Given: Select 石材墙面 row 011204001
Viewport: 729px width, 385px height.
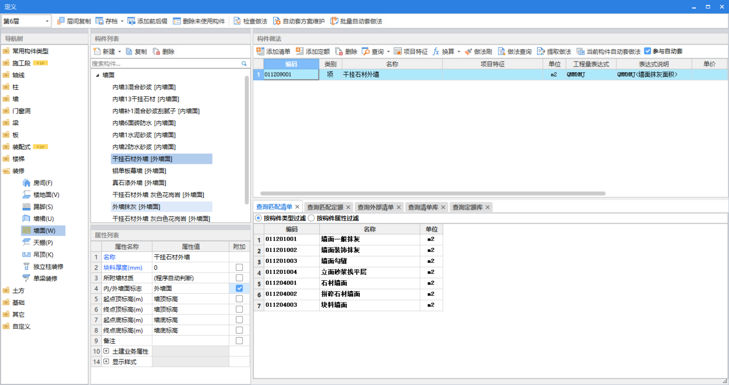Looking at the screenshot, I should [x=348, y=283].
